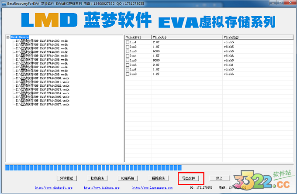Minimize the BestRecoveryForEVA window
This screenshot has height=194, width=297.
pos(273,3)
